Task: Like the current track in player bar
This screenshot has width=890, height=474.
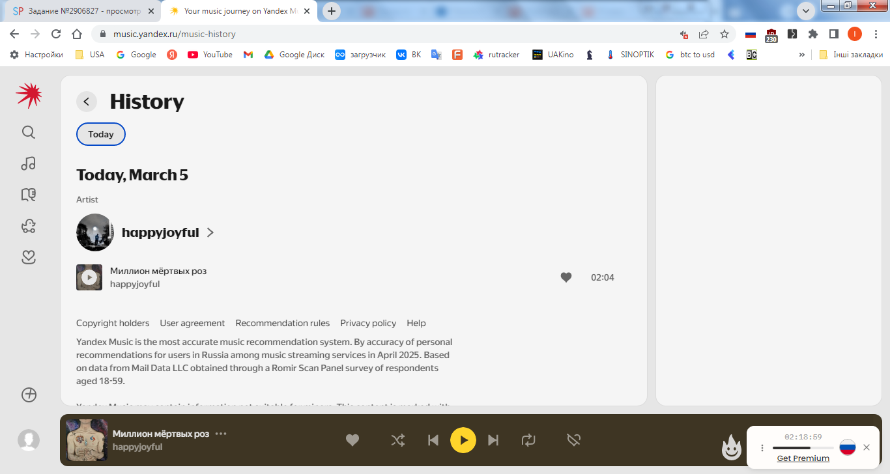Action: 352,440
